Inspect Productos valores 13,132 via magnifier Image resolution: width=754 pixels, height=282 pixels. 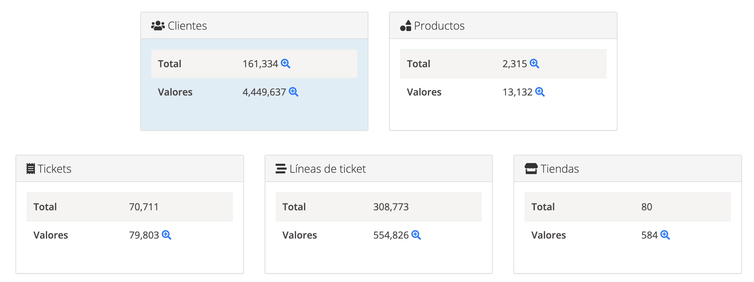[x=540, y=92]
